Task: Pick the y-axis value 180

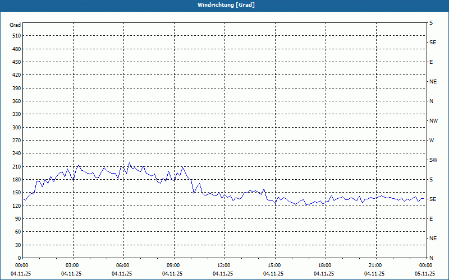Action: pos(17,180)
